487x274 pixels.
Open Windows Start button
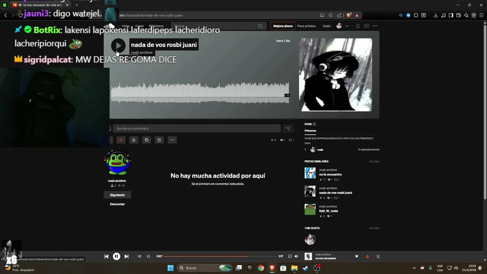[170, 268]
